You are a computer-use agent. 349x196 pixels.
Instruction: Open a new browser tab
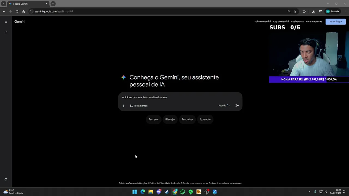click(x=53, y=4)
